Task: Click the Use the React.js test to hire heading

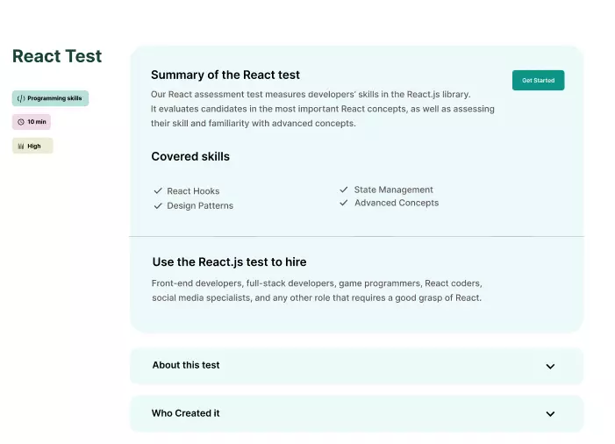Action: [x=229, y=261]
